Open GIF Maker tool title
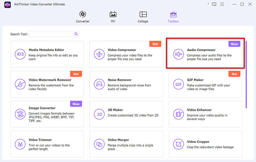The image size is (256, 162). pos(195,80)
